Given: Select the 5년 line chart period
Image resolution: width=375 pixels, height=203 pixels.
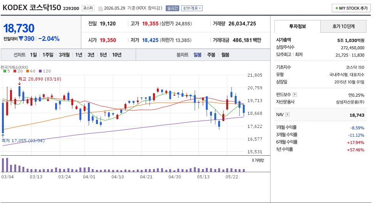Looking at the screenshot, I should pyautogui.click(x=103, y=55).
